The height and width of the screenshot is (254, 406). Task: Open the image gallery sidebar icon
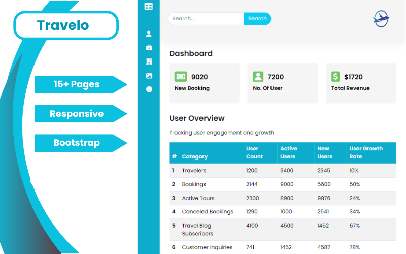coord(149,76)
